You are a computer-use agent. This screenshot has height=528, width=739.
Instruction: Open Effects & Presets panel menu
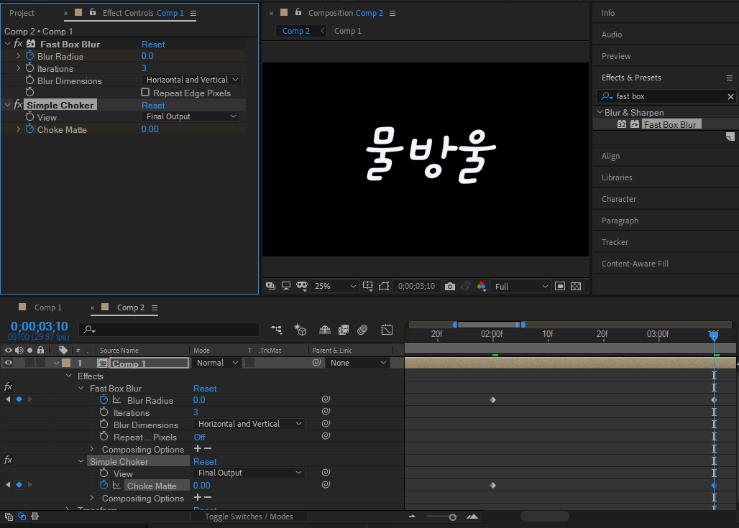(730, 78)
